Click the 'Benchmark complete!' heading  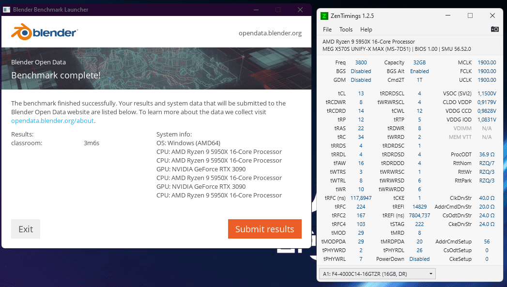pyautogui.click(x=56, y=76)
